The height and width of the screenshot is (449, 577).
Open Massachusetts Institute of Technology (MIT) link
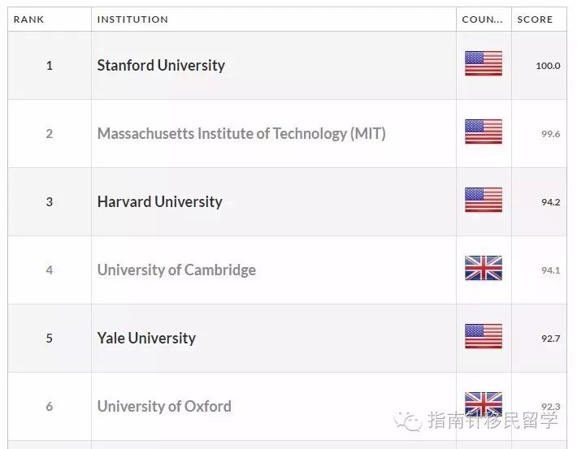pyautogui.click(x=241, y=133)
